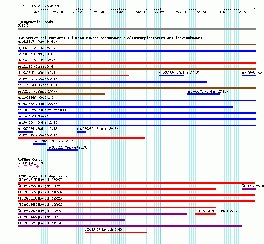
Task: Click the %ID:99.77 Length:30430 duplication bar
Action: [x=116, y=232]
